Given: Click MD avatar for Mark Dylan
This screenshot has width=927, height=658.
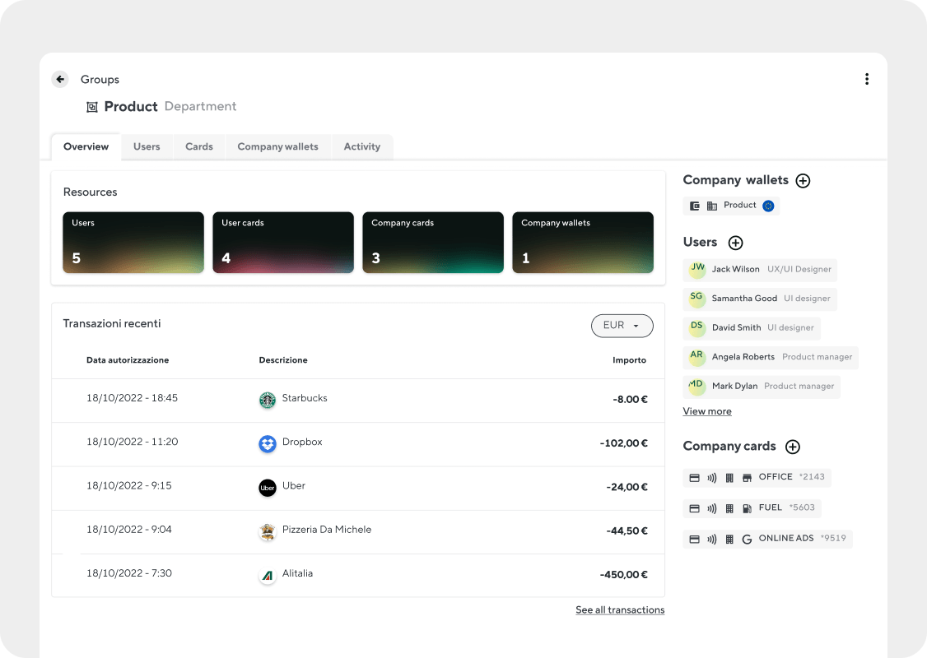Looking at the screenshot, I should (697, 387).
